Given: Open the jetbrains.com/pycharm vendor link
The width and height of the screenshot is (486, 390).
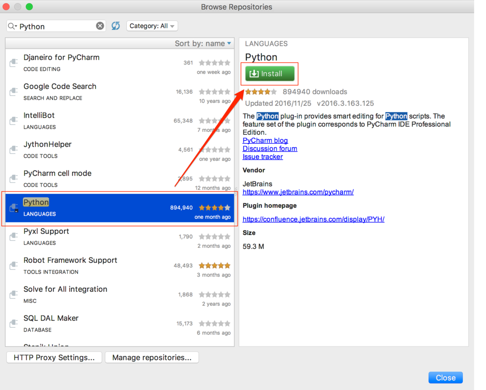Looking at the screenshot, I should 298,192.
